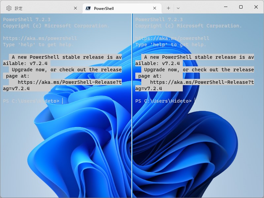Click 'ag=v7.2.4' text in left pane
Viewport: 264px width, 198px height.
click(x=16, y=88)
